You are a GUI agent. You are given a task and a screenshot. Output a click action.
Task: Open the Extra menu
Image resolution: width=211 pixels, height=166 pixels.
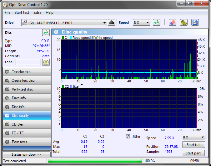point(37,13)
